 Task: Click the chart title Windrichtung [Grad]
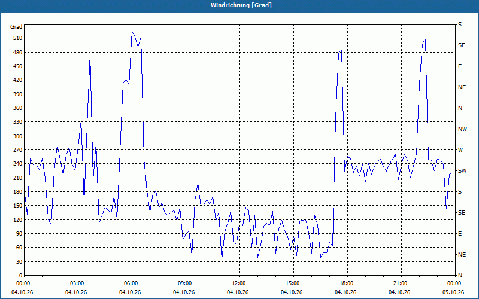[x=241, y=5]
